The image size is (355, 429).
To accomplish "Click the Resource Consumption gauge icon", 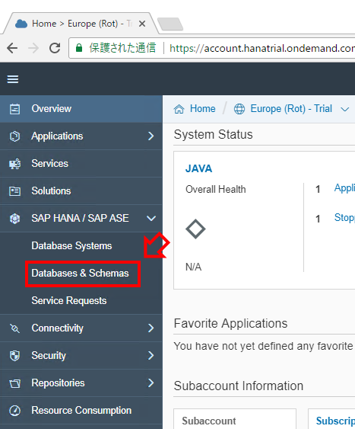I will [14, 411].
